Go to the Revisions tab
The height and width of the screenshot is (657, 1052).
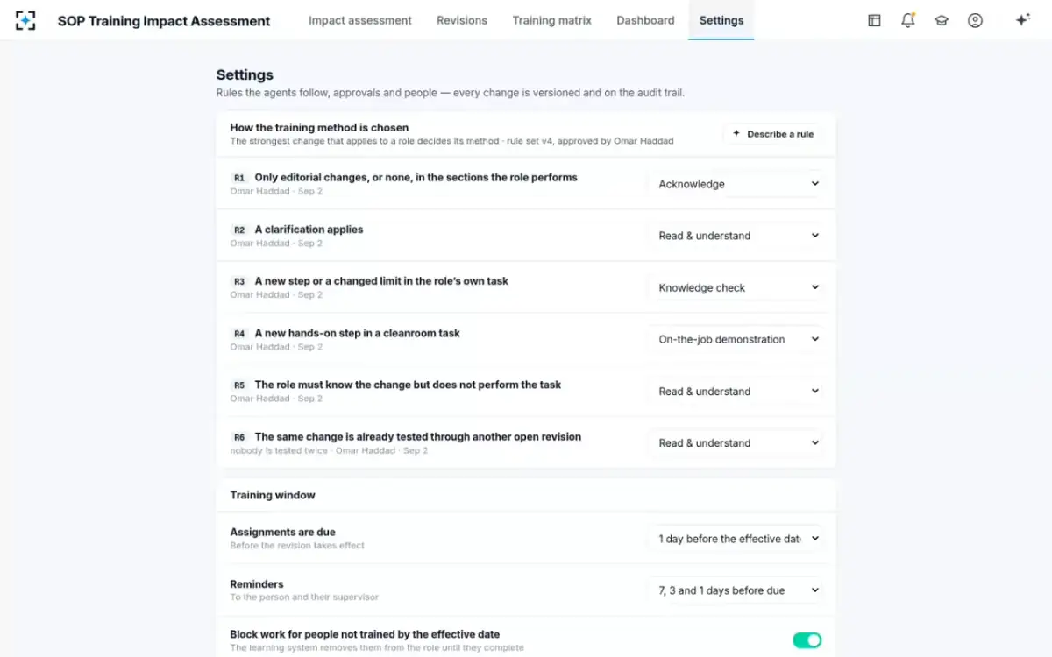pos(462,20)
